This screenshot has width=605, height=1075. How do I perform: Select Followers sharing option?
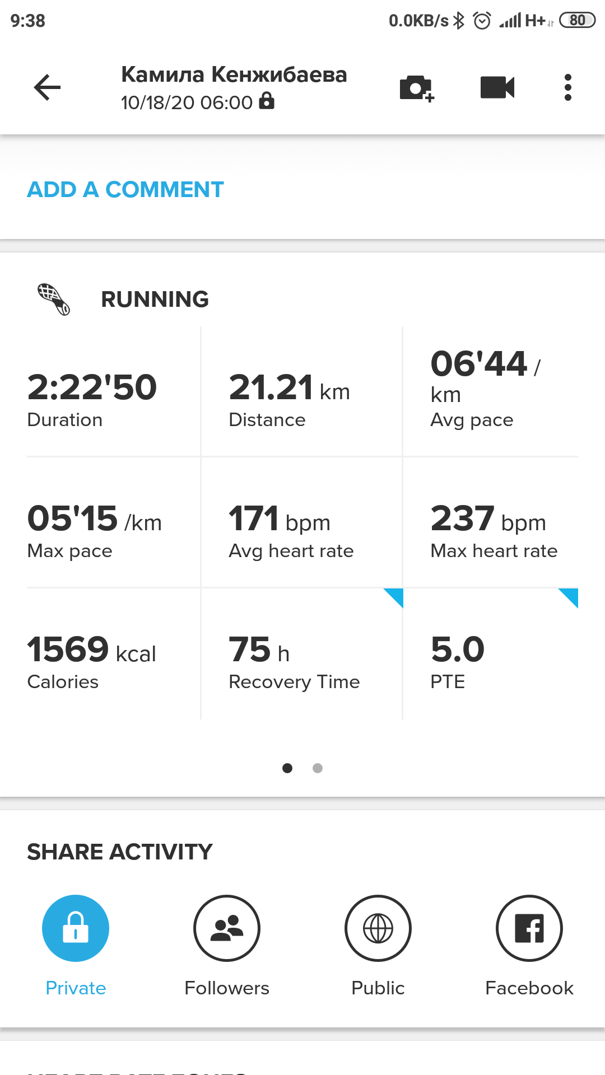click(227, 928)
